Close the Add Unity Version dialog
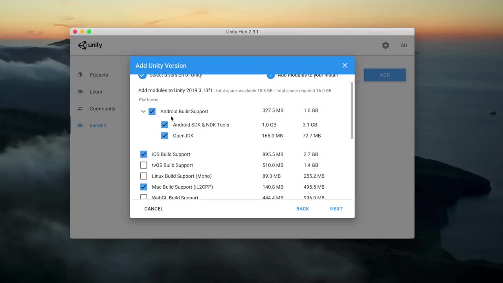The width and height of the screenshot is (503, 283). pyautogui.click(x=345, y=66)
